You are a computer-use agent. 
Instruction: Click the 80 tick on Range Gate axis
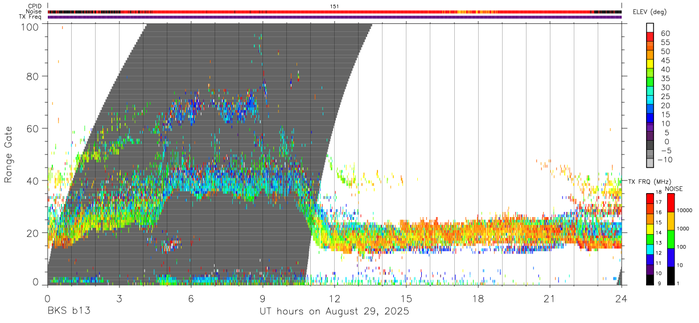[32, 76]
